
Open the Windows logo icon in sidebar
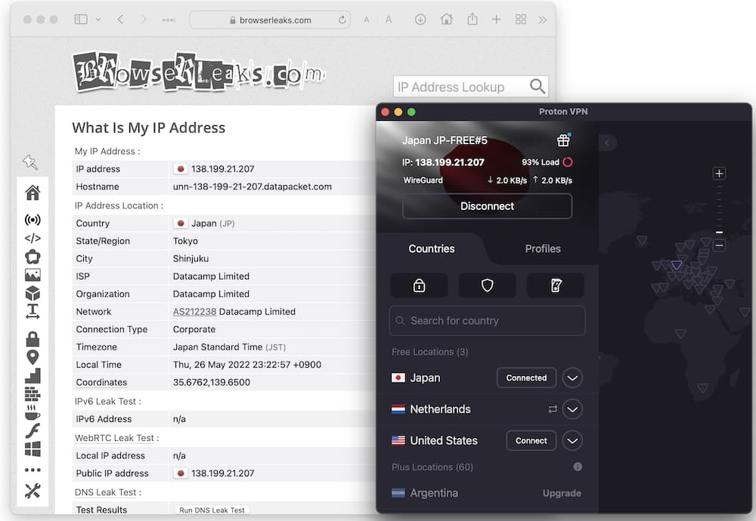[33, 449]
